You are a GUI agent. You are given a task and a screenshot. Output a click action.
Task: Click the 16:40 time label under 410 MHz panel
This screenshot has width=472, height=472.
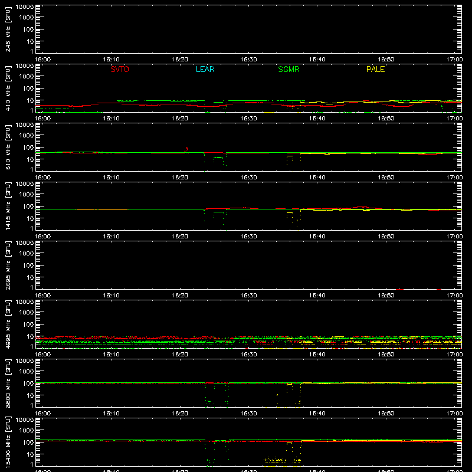pos(317,119)
